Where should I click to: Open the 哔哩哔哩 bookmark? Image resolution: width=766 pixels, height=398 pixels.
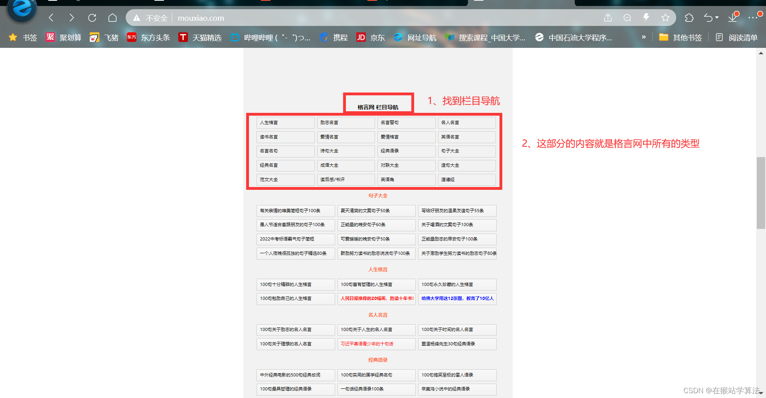[270, 37]
